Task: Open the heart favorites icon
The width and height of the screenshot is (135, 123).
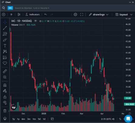Action: click(5, 63)
